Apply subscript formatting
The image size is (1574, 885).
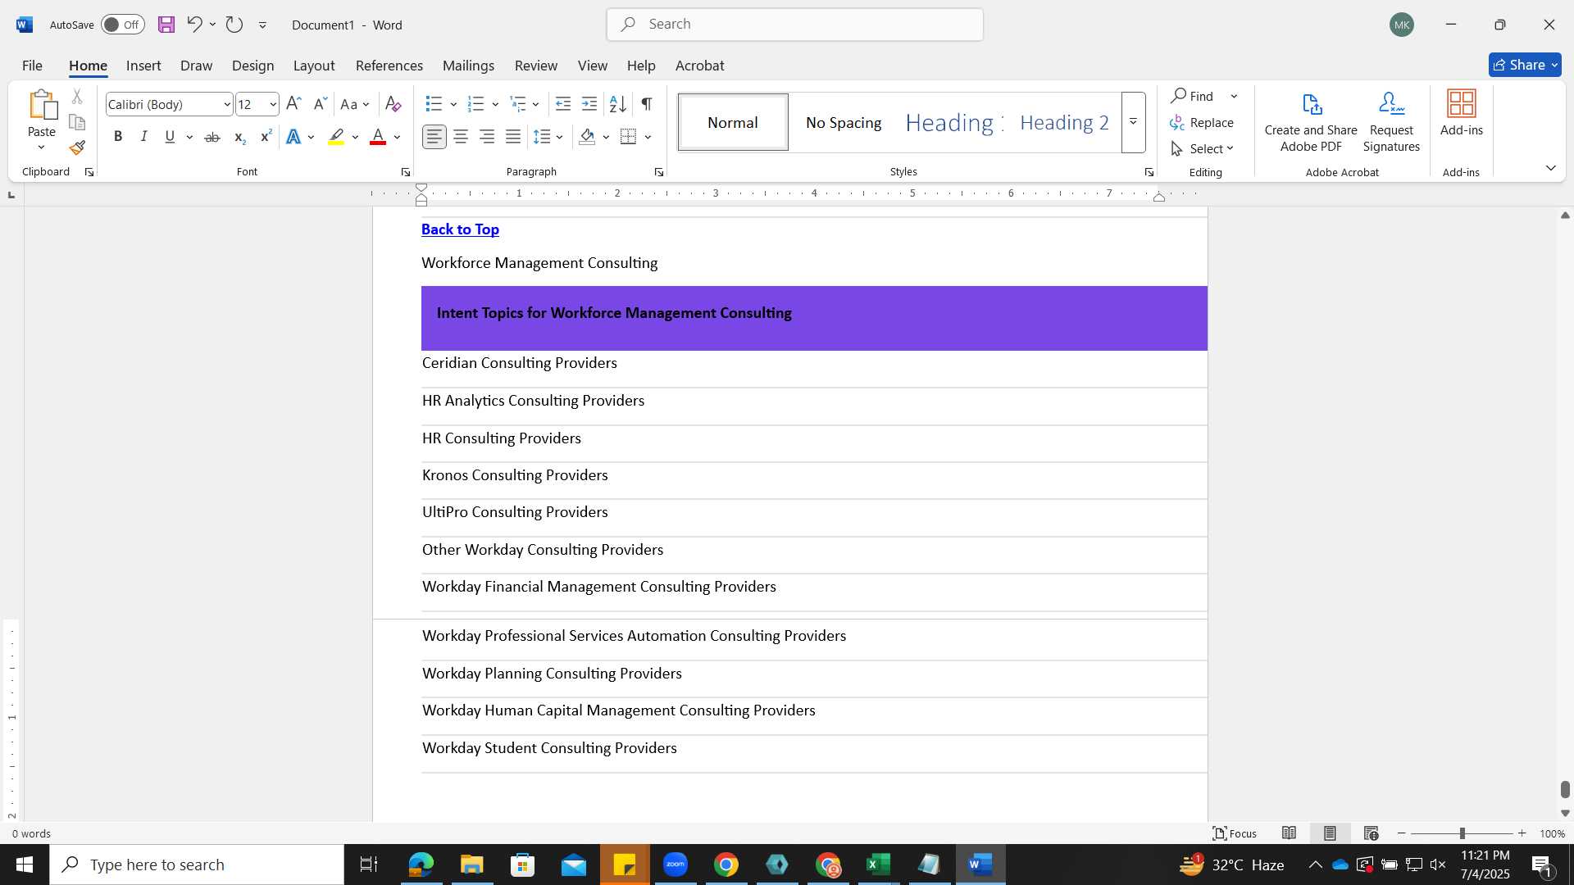point(239,137)
